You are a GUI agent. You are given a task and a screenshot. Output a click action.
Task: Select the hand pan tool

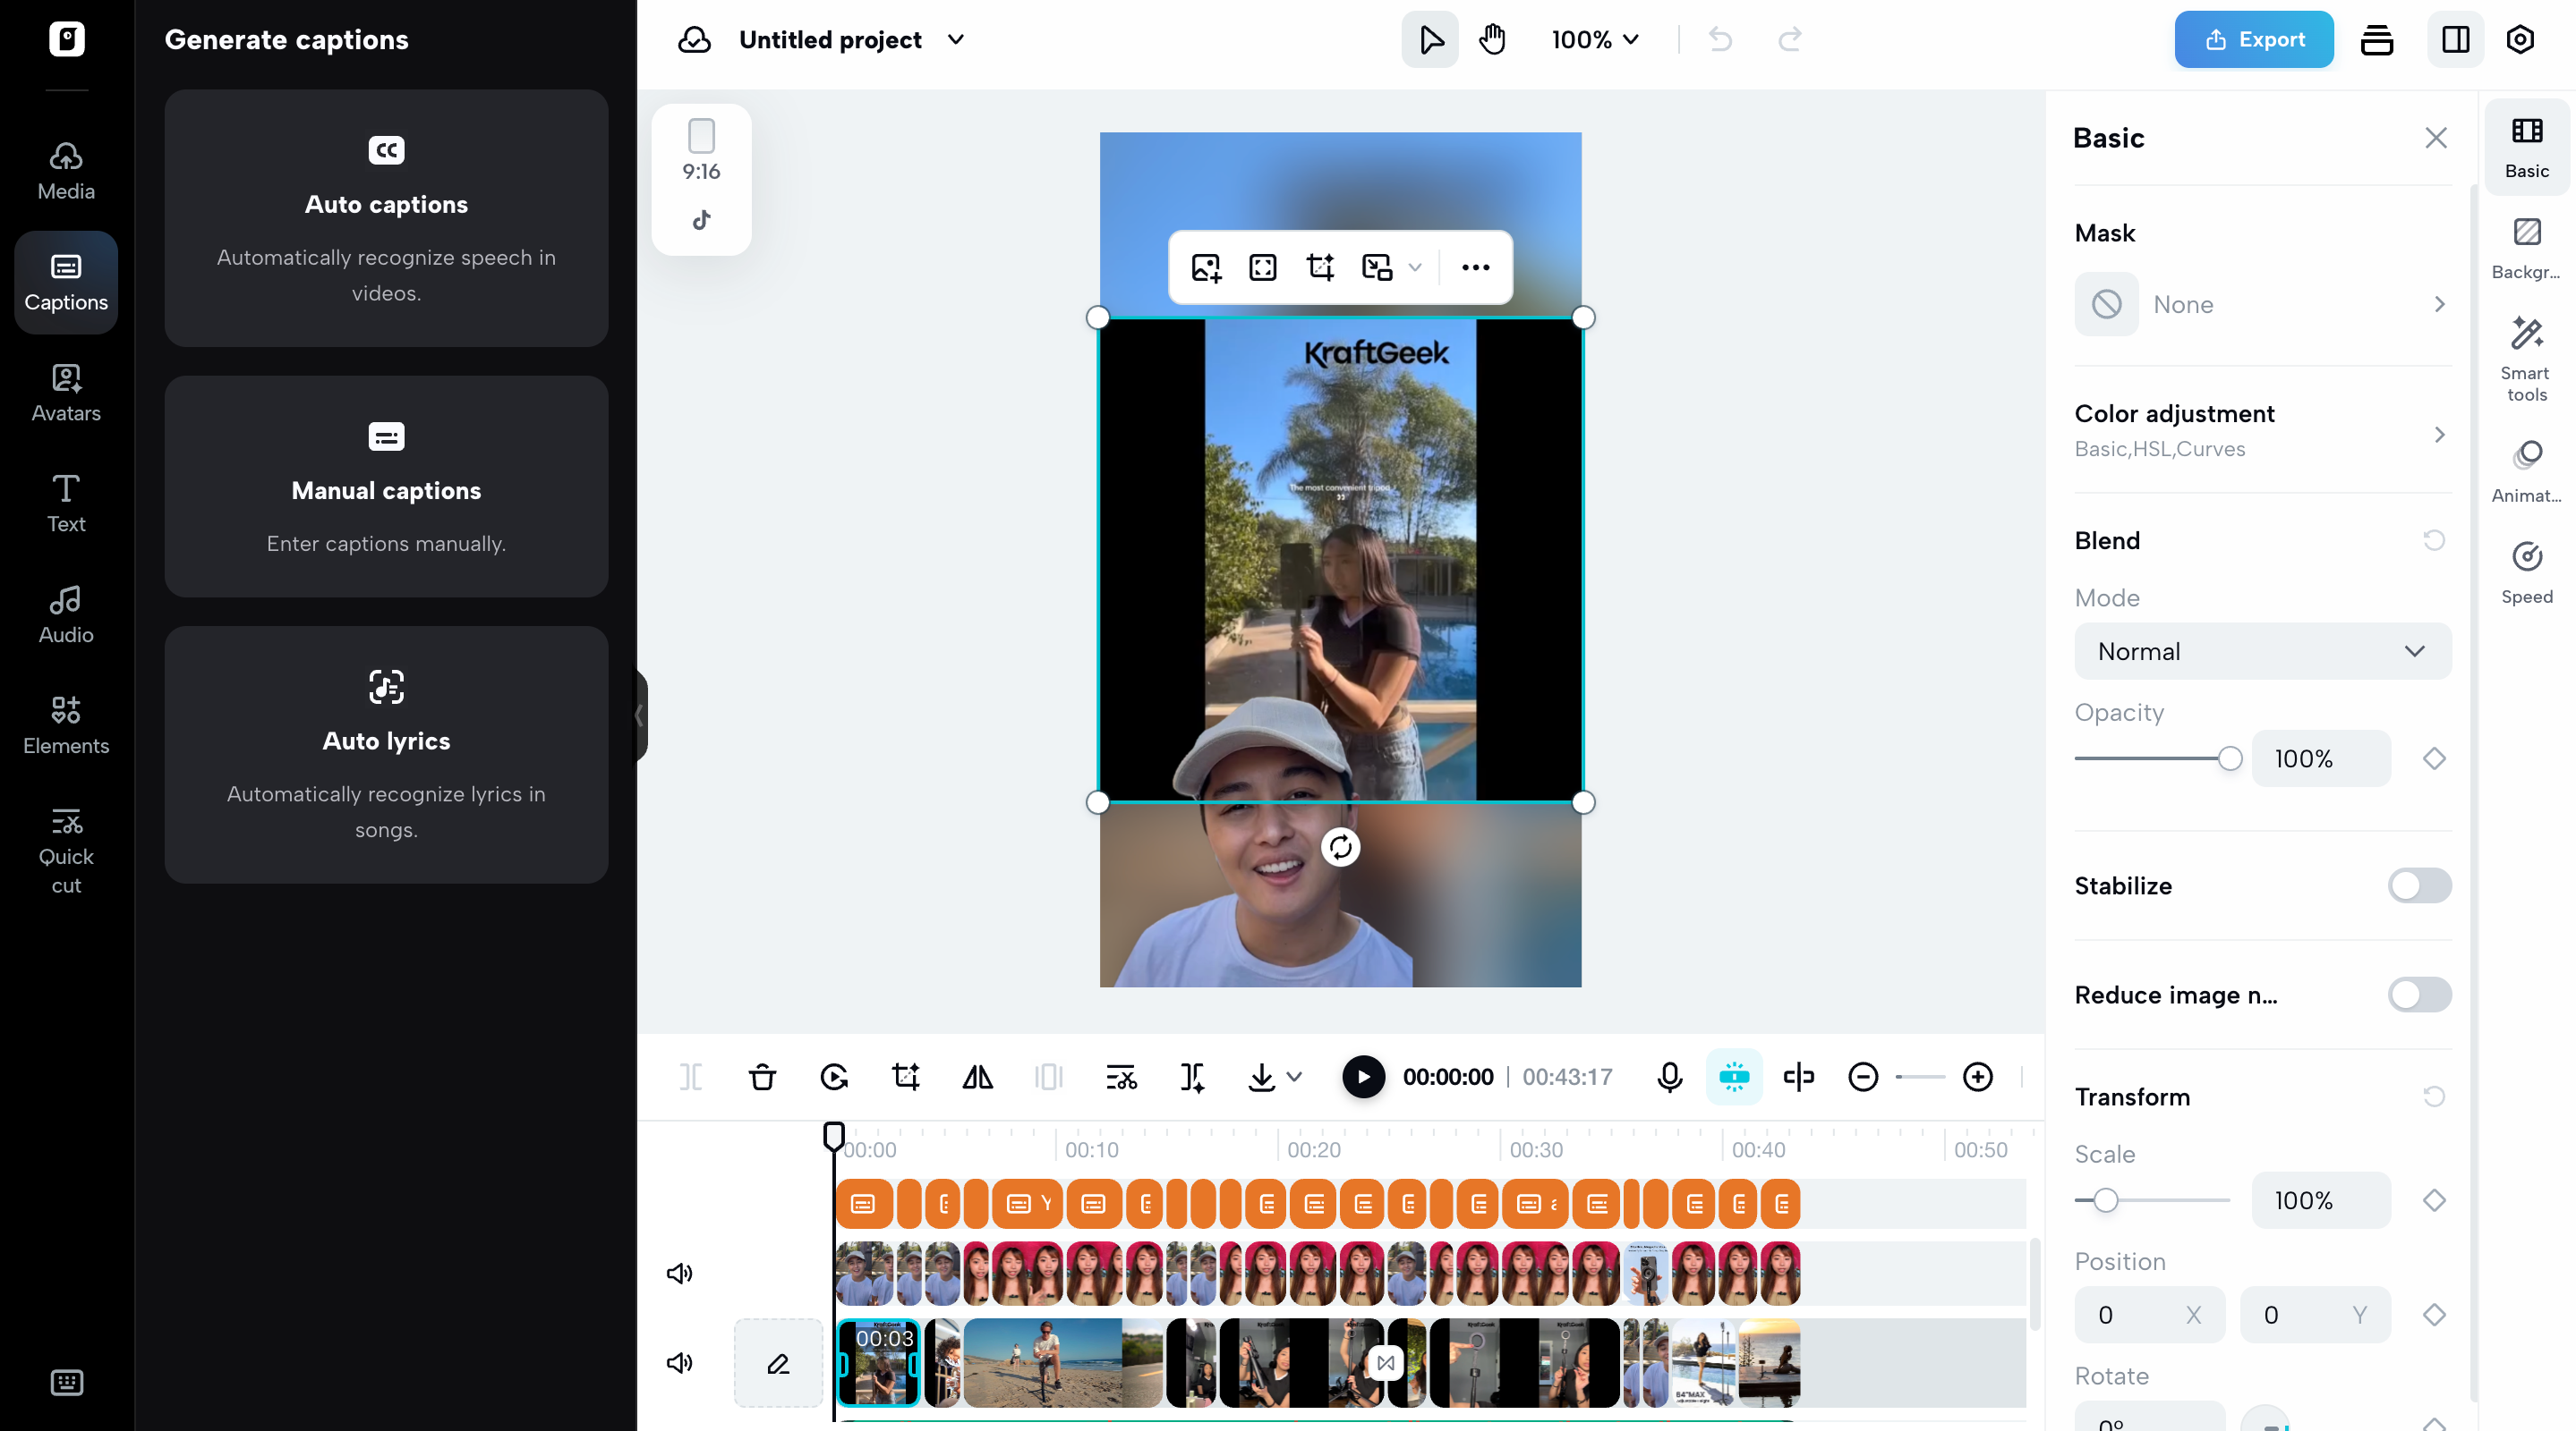click(x=1492, y=39)
